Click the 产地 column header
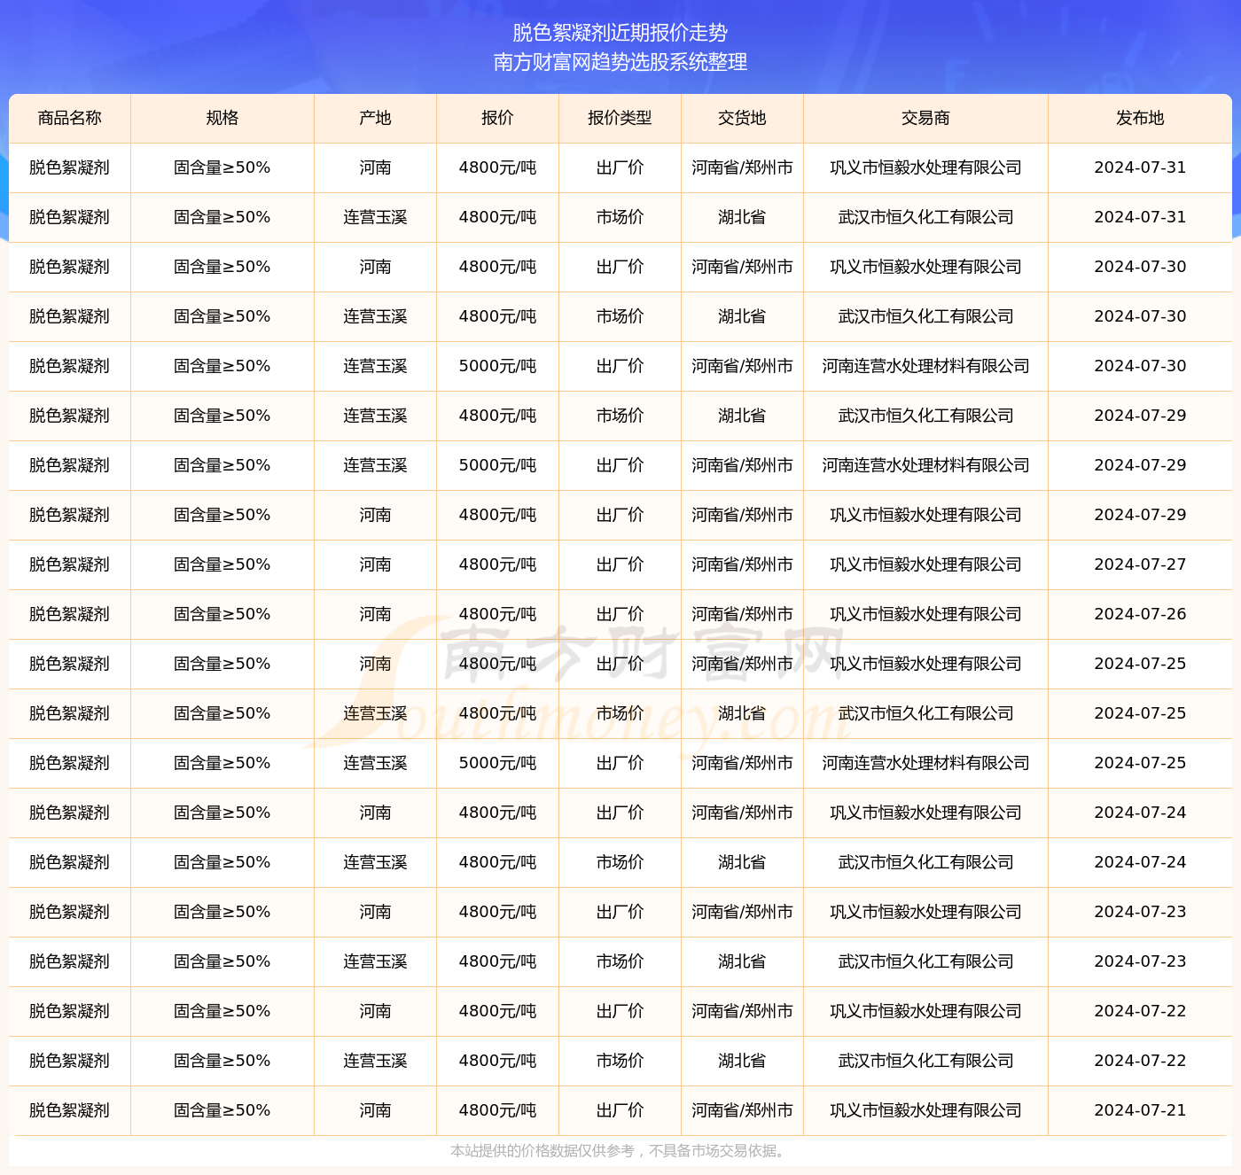The width and height of the screenshot is (1241, 1175). point(376,118)
